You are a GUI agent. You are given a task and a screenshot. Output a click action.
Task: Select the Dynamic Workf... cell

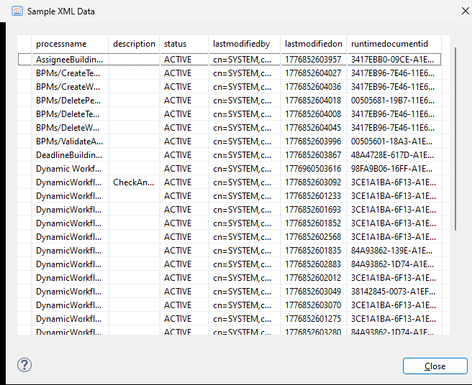click(x=68, y=169)
